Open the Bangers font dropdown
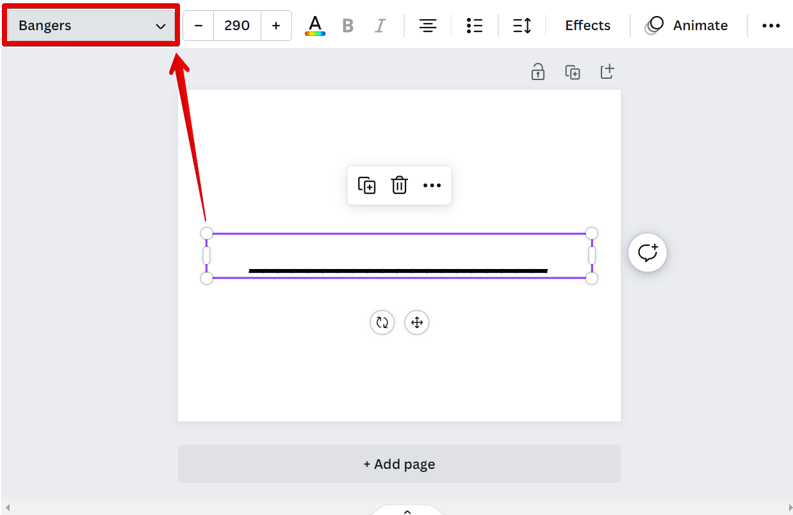Image resolution: width=793 pixels, height=515 pixels. point(92,26)
